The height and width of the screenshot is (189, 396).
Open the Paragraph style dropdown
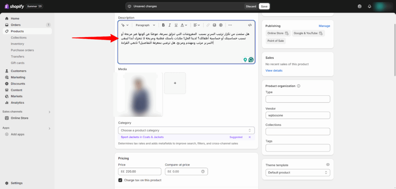pos(145,25)
